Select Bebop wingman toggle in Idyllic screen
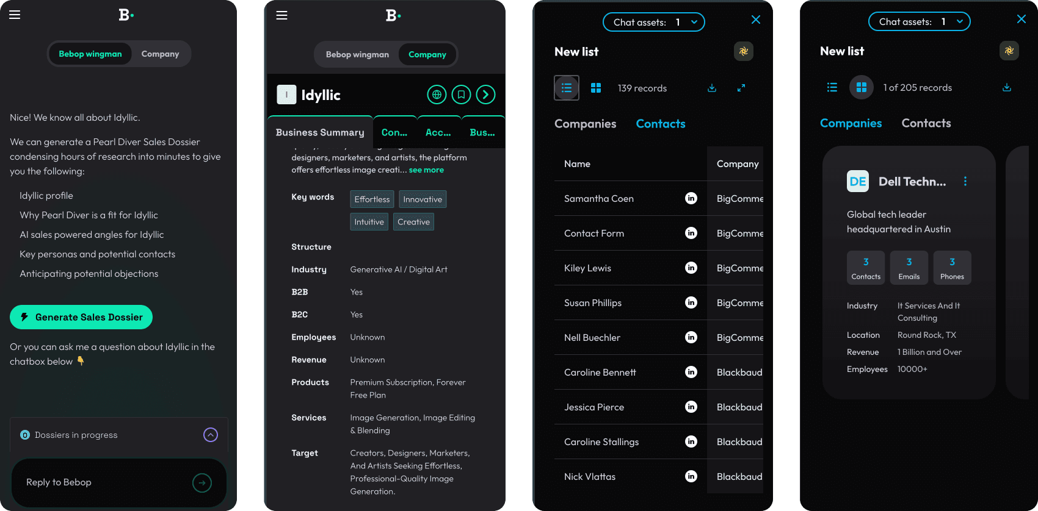1038x511 pixels. pos(357,54)
